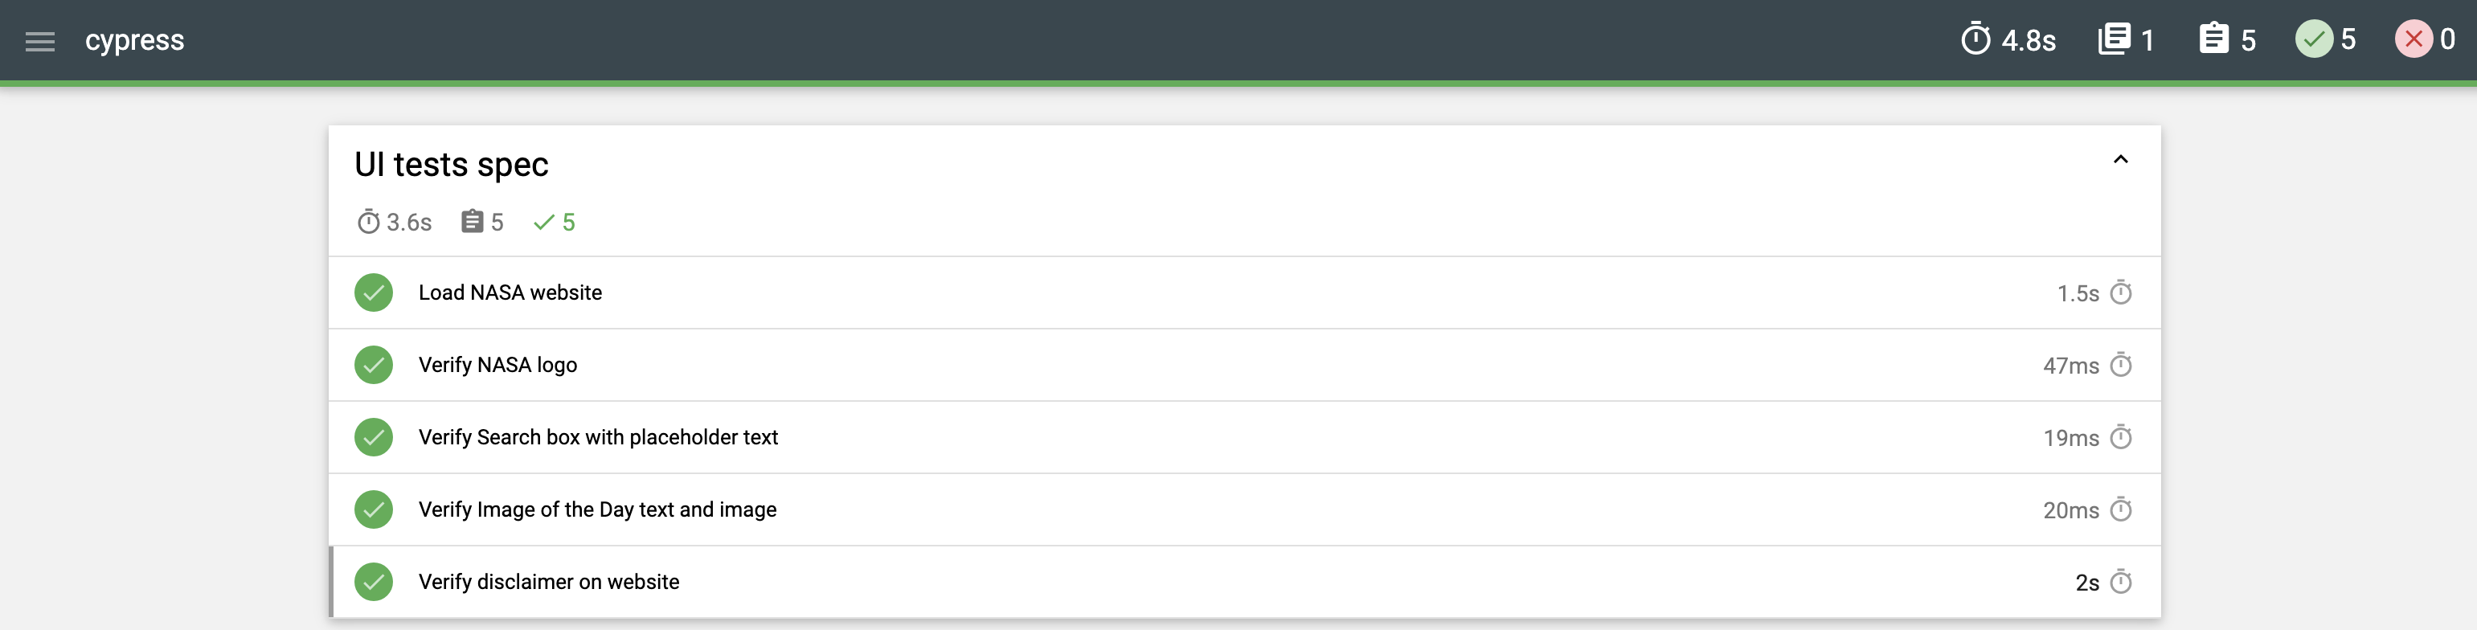Expand the Load NASA website test

[510, 292]
